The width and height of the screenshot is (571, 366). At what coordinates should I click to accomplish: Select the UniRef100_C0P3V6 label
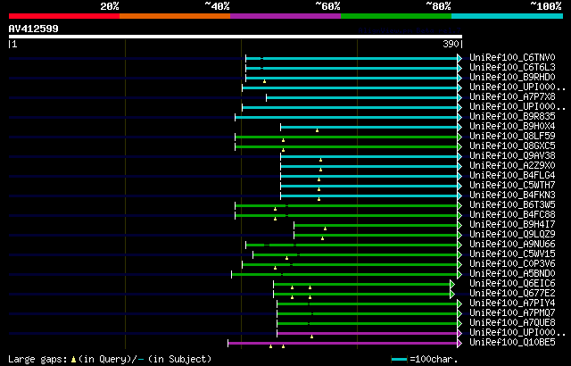(x=512, y=264)
